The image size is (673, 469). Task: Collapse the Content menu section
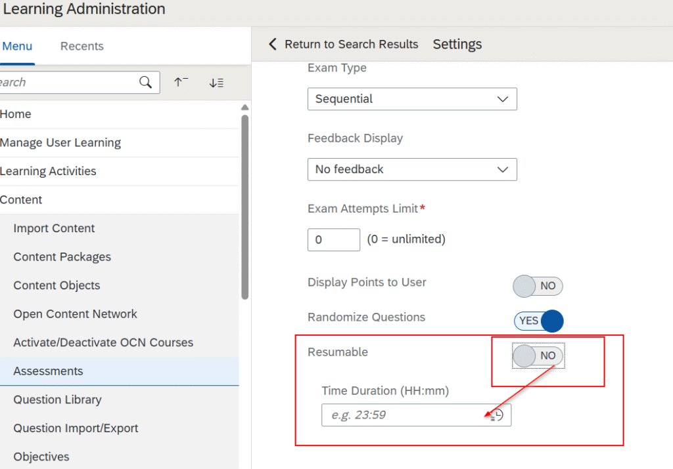(x=21, y=200)
